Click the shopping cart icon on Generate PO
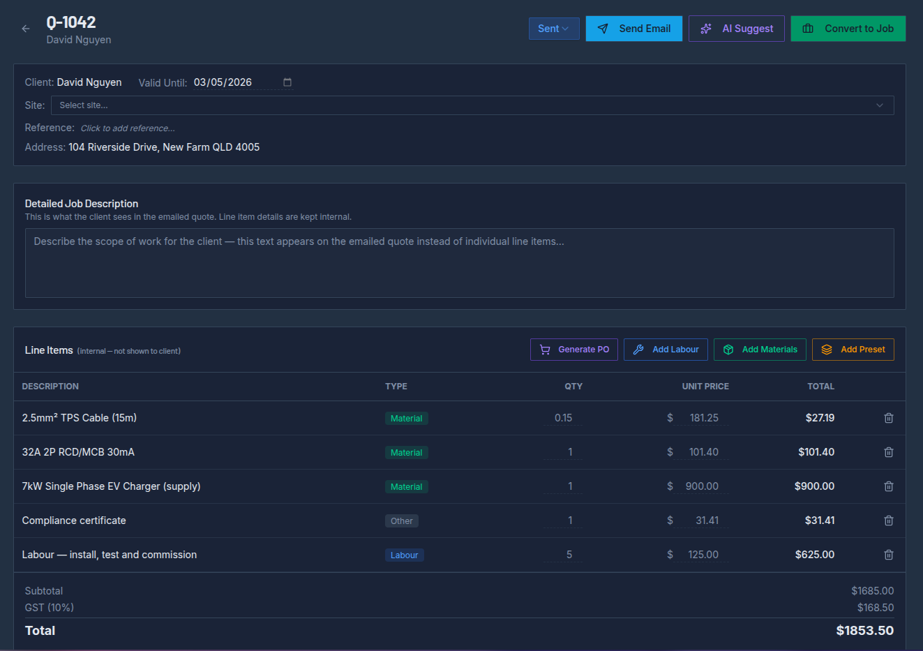 pos(545,350)
